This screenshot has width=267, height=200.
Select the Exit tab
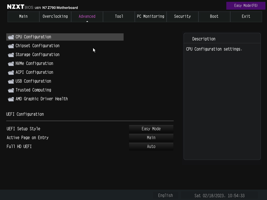click(246, 16)
